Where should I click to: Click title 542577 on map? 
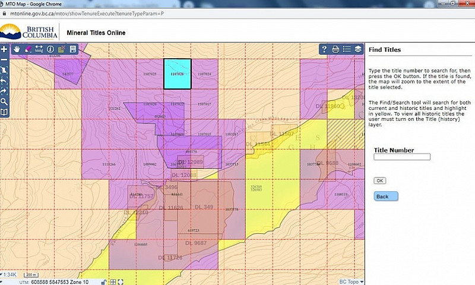click(68, 74)
